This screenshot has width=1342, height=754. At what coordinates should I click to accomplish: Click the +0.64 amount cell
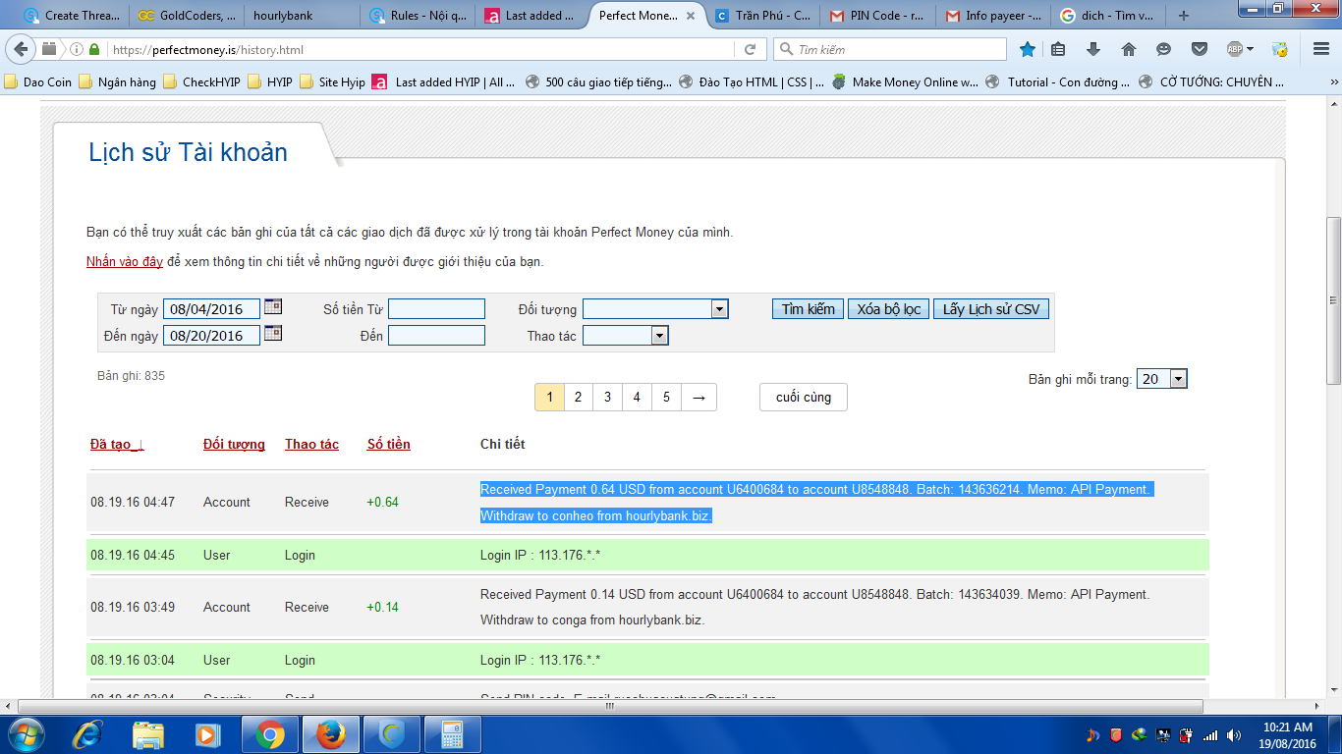383,502
